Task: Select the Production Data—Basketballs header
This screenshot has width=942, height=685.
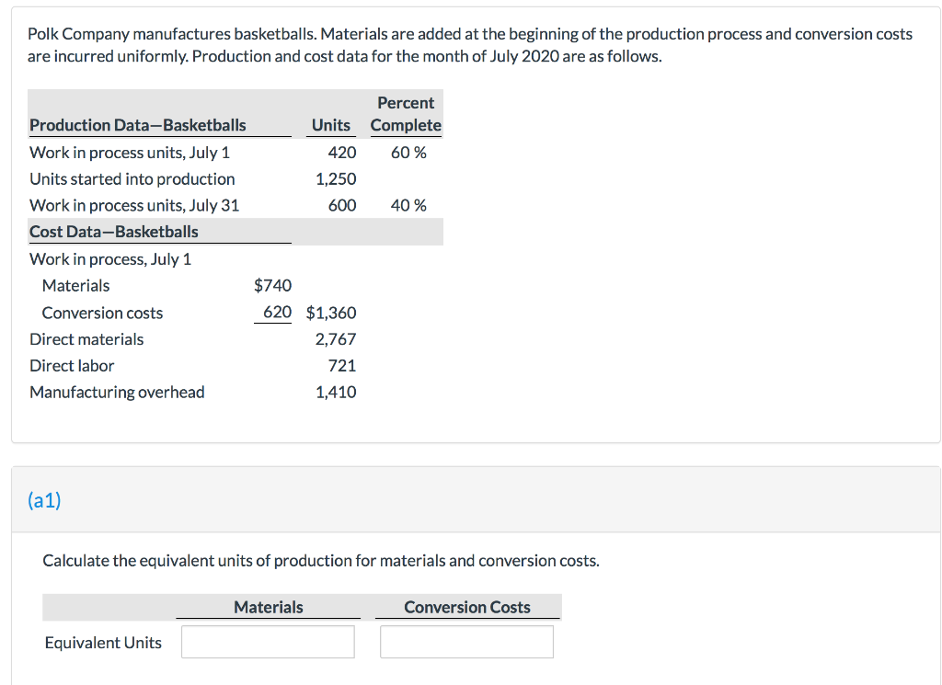Action: 136,125
